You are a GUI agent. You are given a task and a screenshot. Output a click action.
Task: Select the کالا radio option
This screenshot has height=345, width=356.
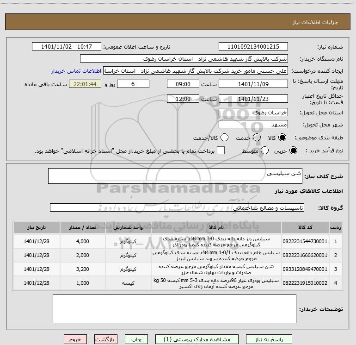coord(283,138)
